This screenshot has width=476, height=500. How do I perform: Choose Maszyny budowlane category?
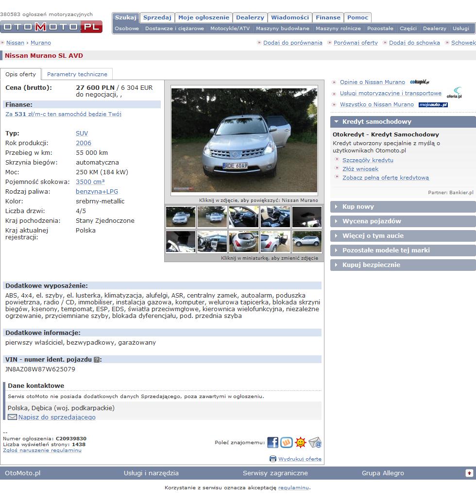pyautogui.click(x=283, y=28)
